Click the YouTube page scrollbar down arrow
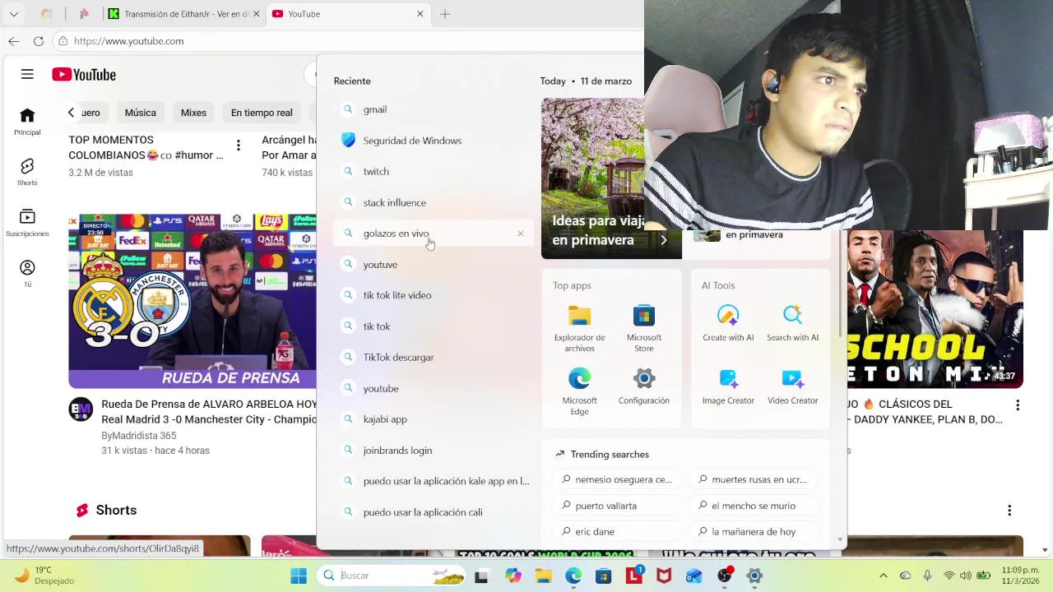 click(1045, 550)
